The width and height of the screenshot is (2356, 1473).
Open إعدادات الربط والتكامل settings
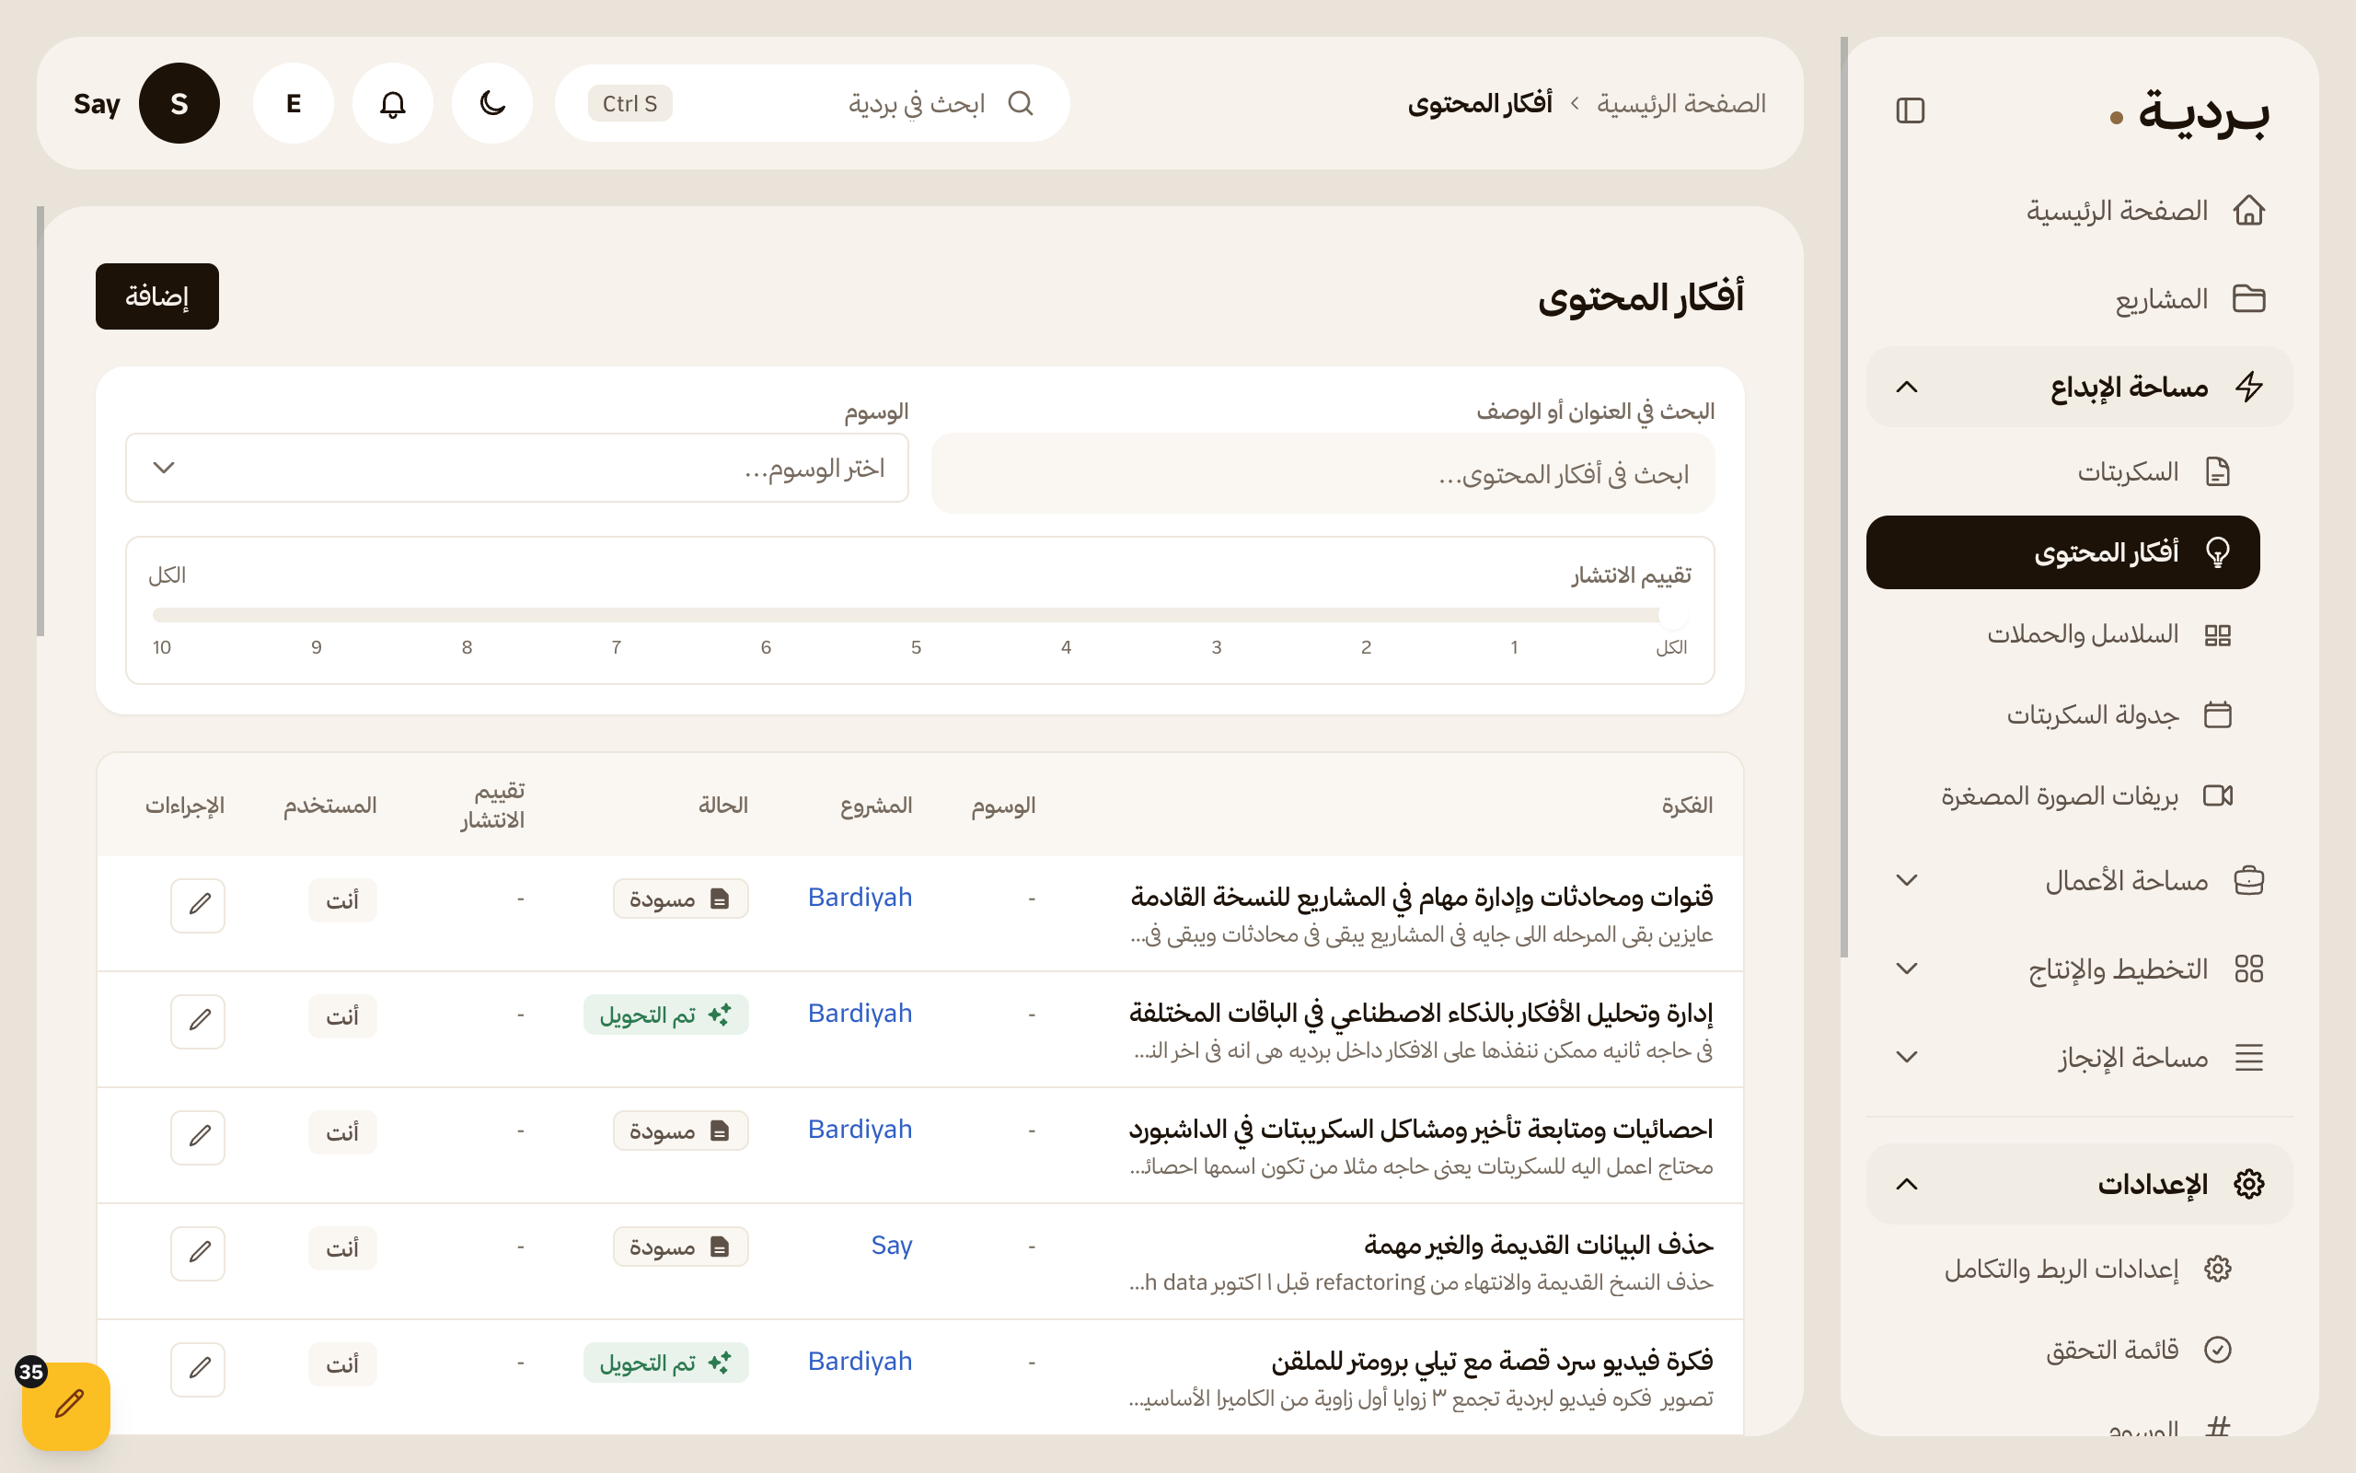pyautogui.click(x=2063, y=1269)
